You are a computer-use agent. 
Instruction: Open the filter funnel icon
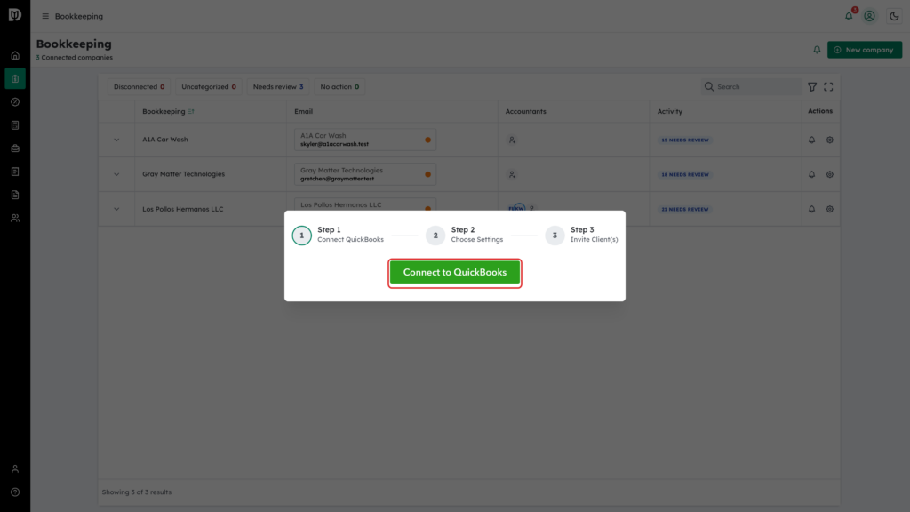tap(812, 86)
